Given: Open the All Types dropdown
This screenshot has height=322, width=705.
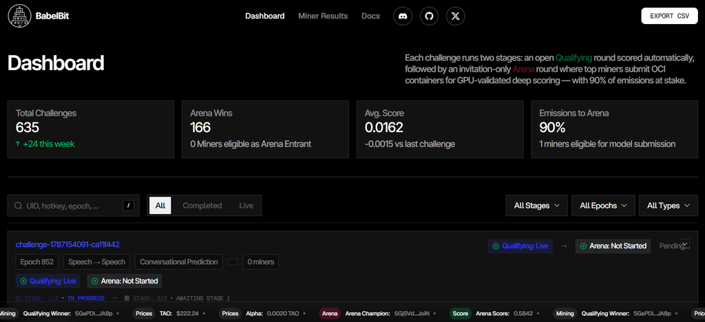Looking at the screenshot, I should point(668,206).
